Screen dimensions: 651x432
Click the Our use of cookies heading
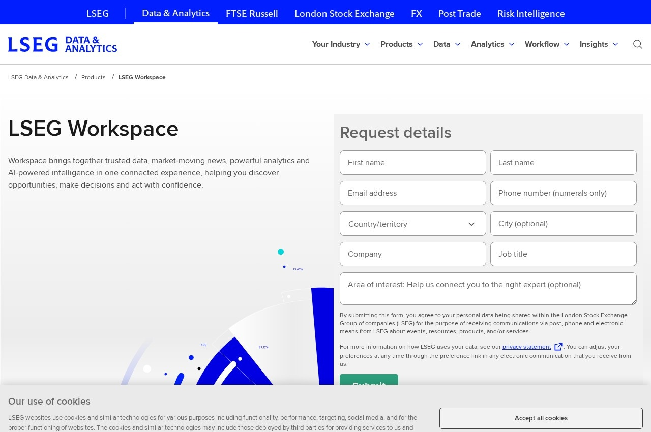(x=49, y=402)
